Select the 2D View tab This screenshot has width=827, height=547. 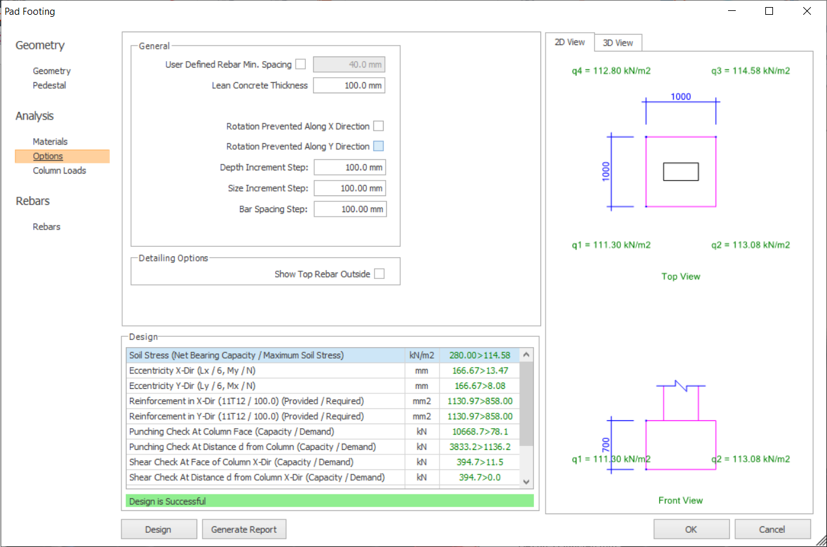click(x=570, y=42)
